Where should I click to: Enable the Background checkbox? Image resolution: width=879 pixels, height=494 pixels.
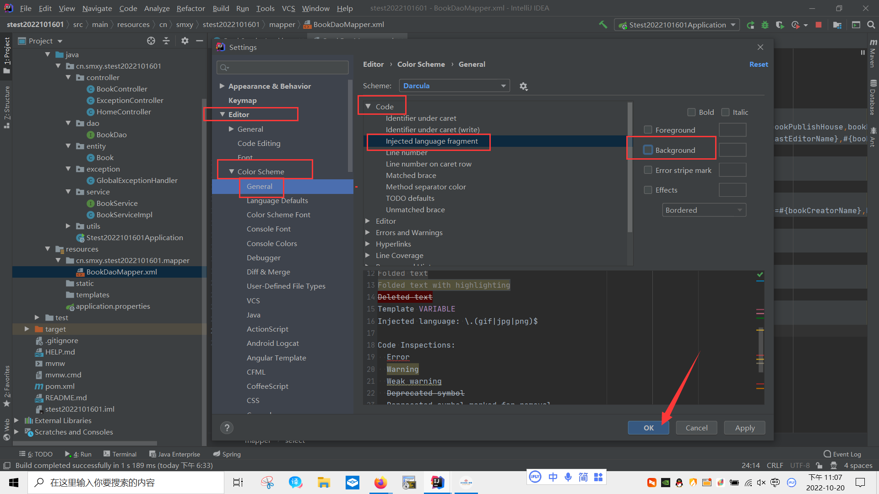648,150
